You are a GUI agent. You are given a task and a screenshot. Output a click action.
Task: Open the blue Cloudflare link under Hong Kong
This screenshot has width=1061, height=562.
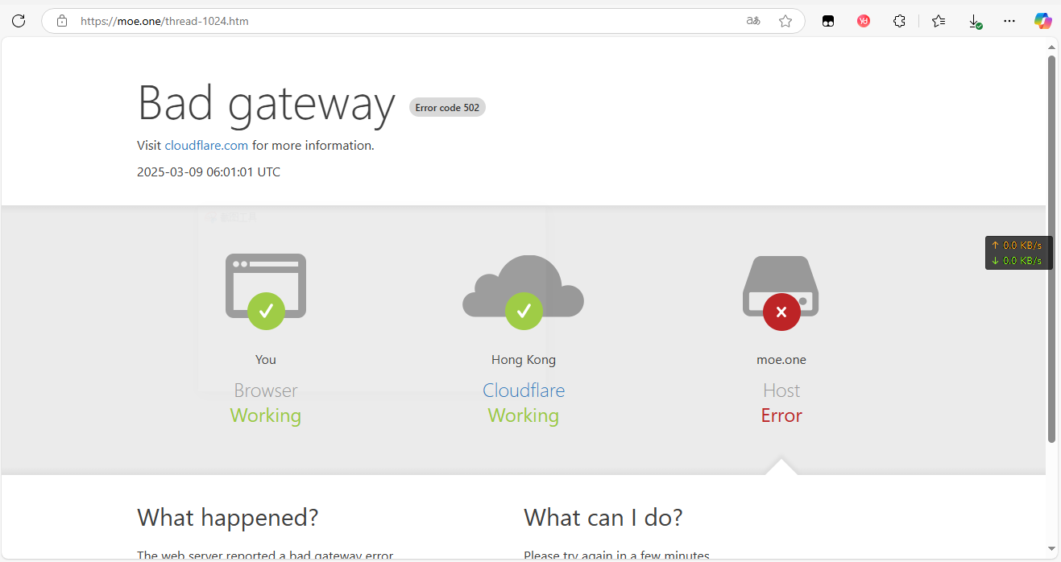[524, 391]
